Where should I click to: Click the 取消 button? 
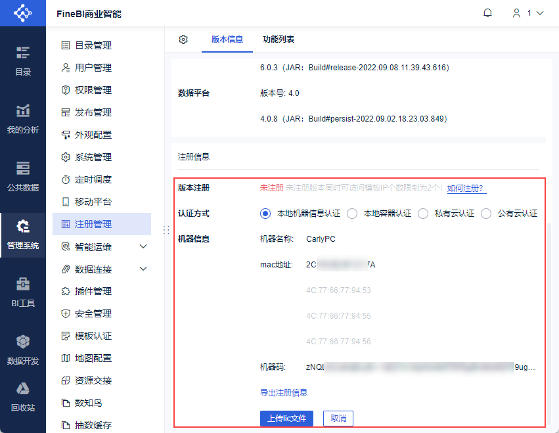(338, 419)
